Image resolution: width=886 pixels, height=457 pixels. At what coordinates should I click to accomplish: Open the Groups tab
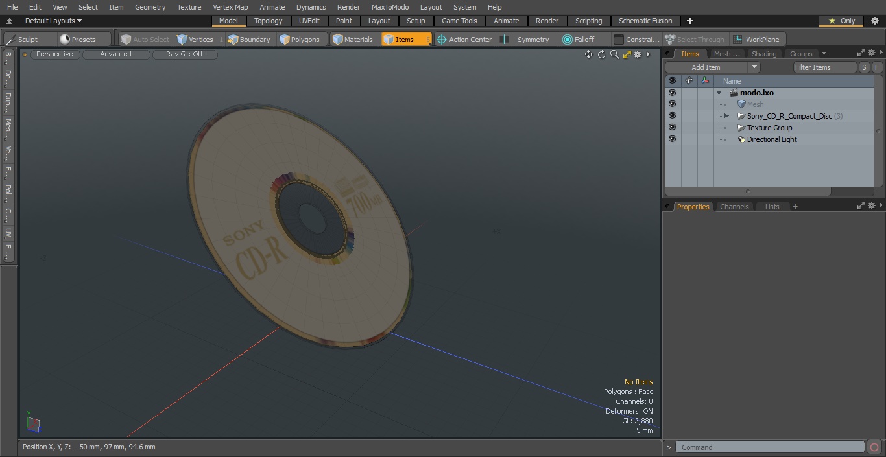tap(801, 54)
